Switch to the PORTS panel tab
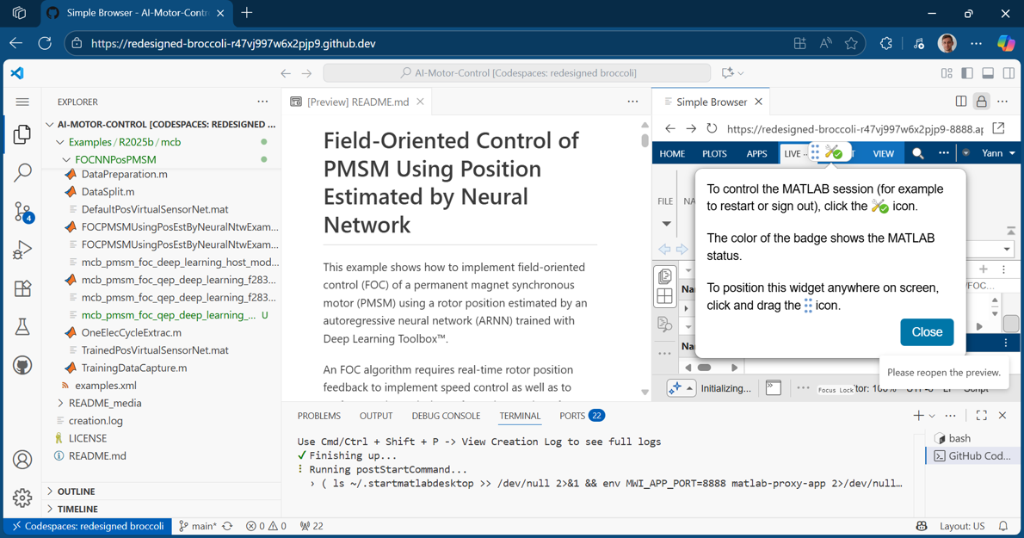 point(572,416)
